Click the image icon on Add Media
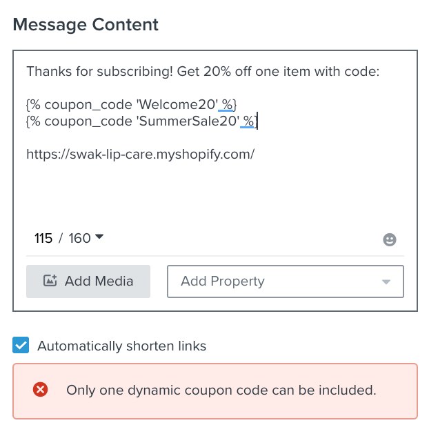The width and height of the screenshot is (429, 425). click(50, 281)
